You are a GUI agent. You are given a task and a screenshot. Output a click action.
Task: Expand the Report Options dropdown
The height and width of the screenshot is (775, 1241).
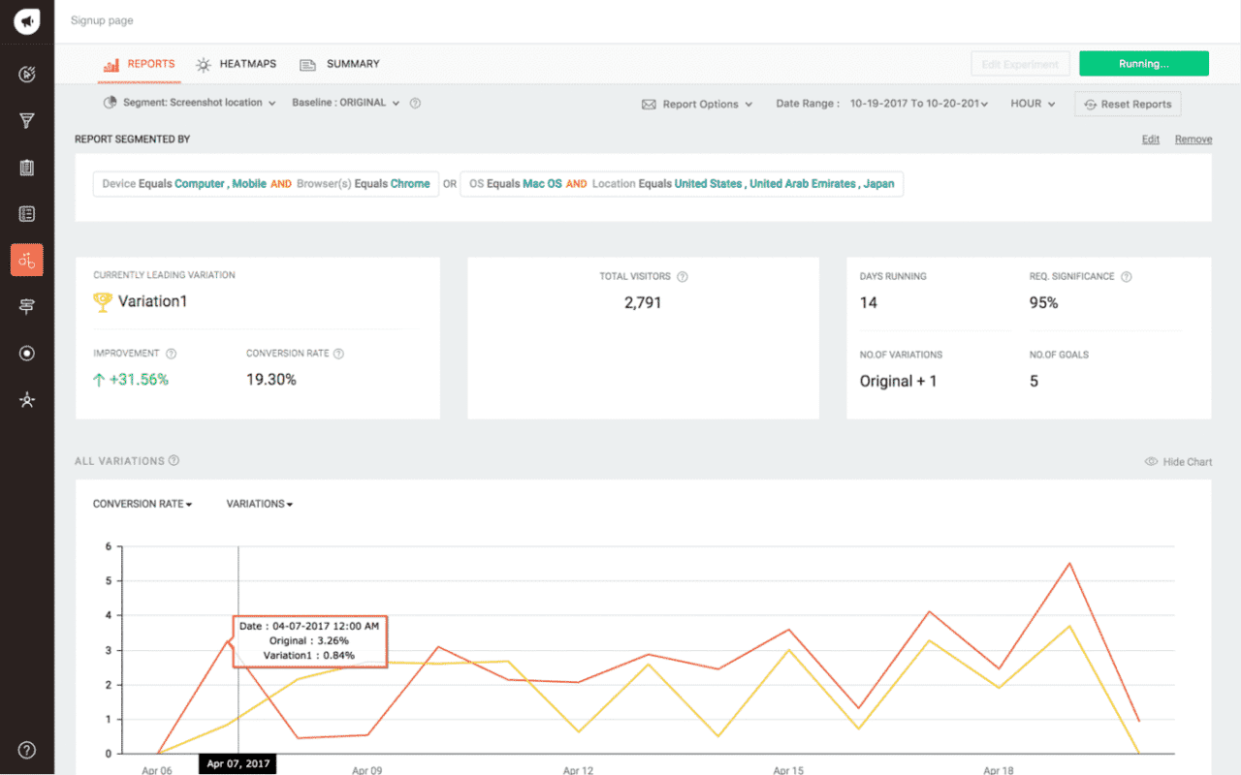[x=698, y=105]
